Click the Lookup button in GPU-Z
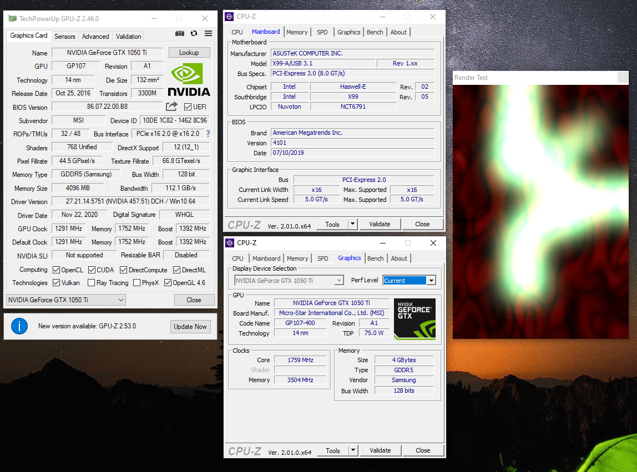The width and height of the screenshot is (637, 472). (189, 53)
